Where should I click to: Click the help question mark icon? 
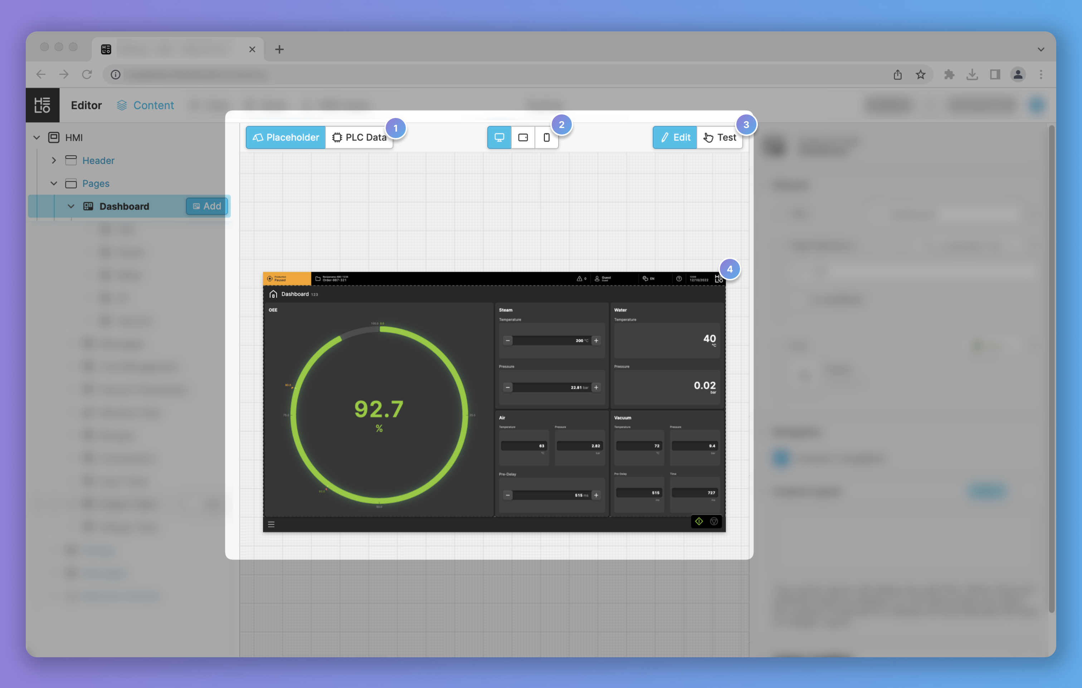pyautogui.click(x=679, y=279)
